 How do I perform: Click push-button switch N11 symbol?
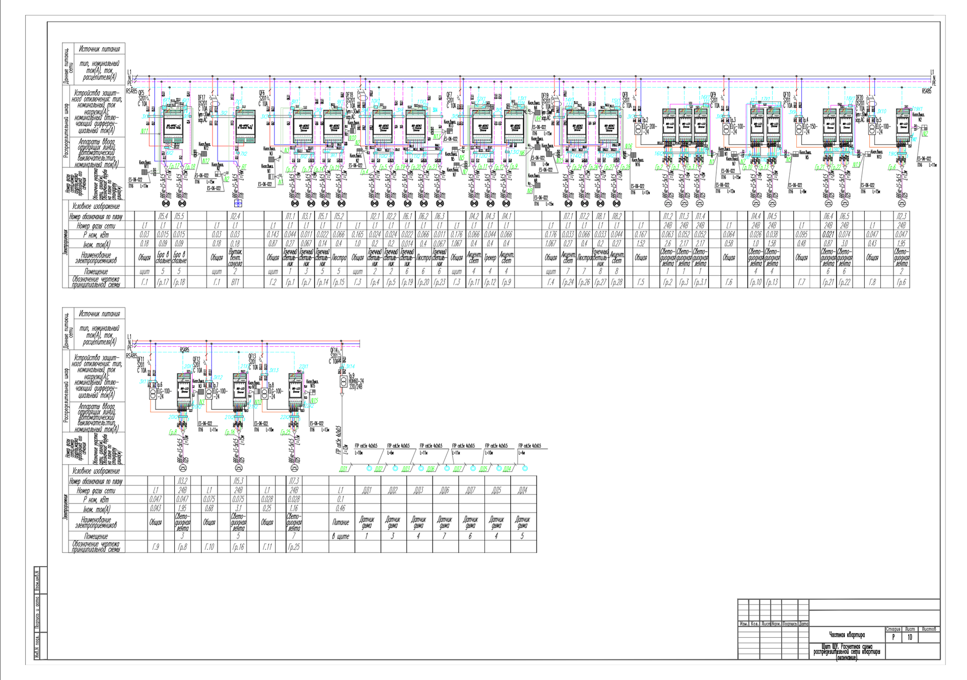click(x=145, y=172)
